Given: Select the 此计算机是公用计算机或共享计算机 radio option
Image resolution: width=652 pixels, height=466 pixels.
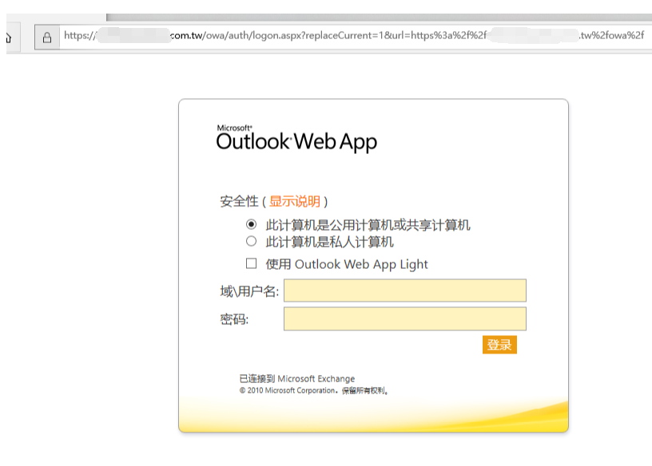Looking at the screenshot, I should pos(251,224).
